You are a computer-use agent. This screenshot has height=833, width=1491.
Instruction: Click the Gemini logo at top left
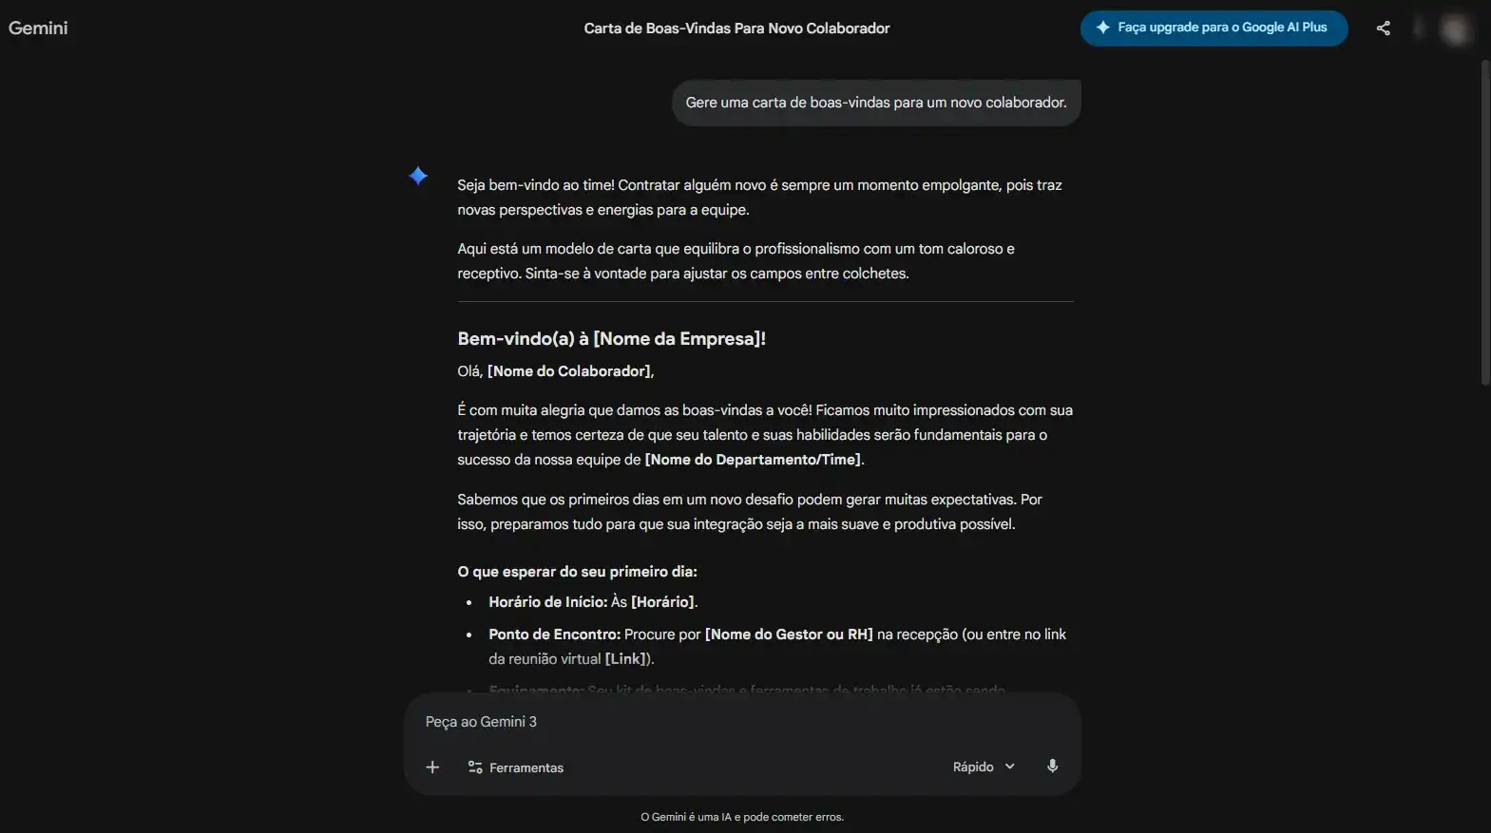(x=38, y=28)
